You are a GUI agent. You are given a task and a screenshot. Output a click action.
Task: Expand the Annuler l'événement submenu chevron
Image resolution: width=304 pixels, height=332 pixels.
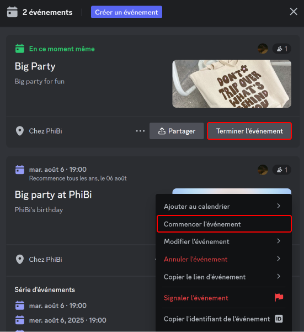point(279,259)
